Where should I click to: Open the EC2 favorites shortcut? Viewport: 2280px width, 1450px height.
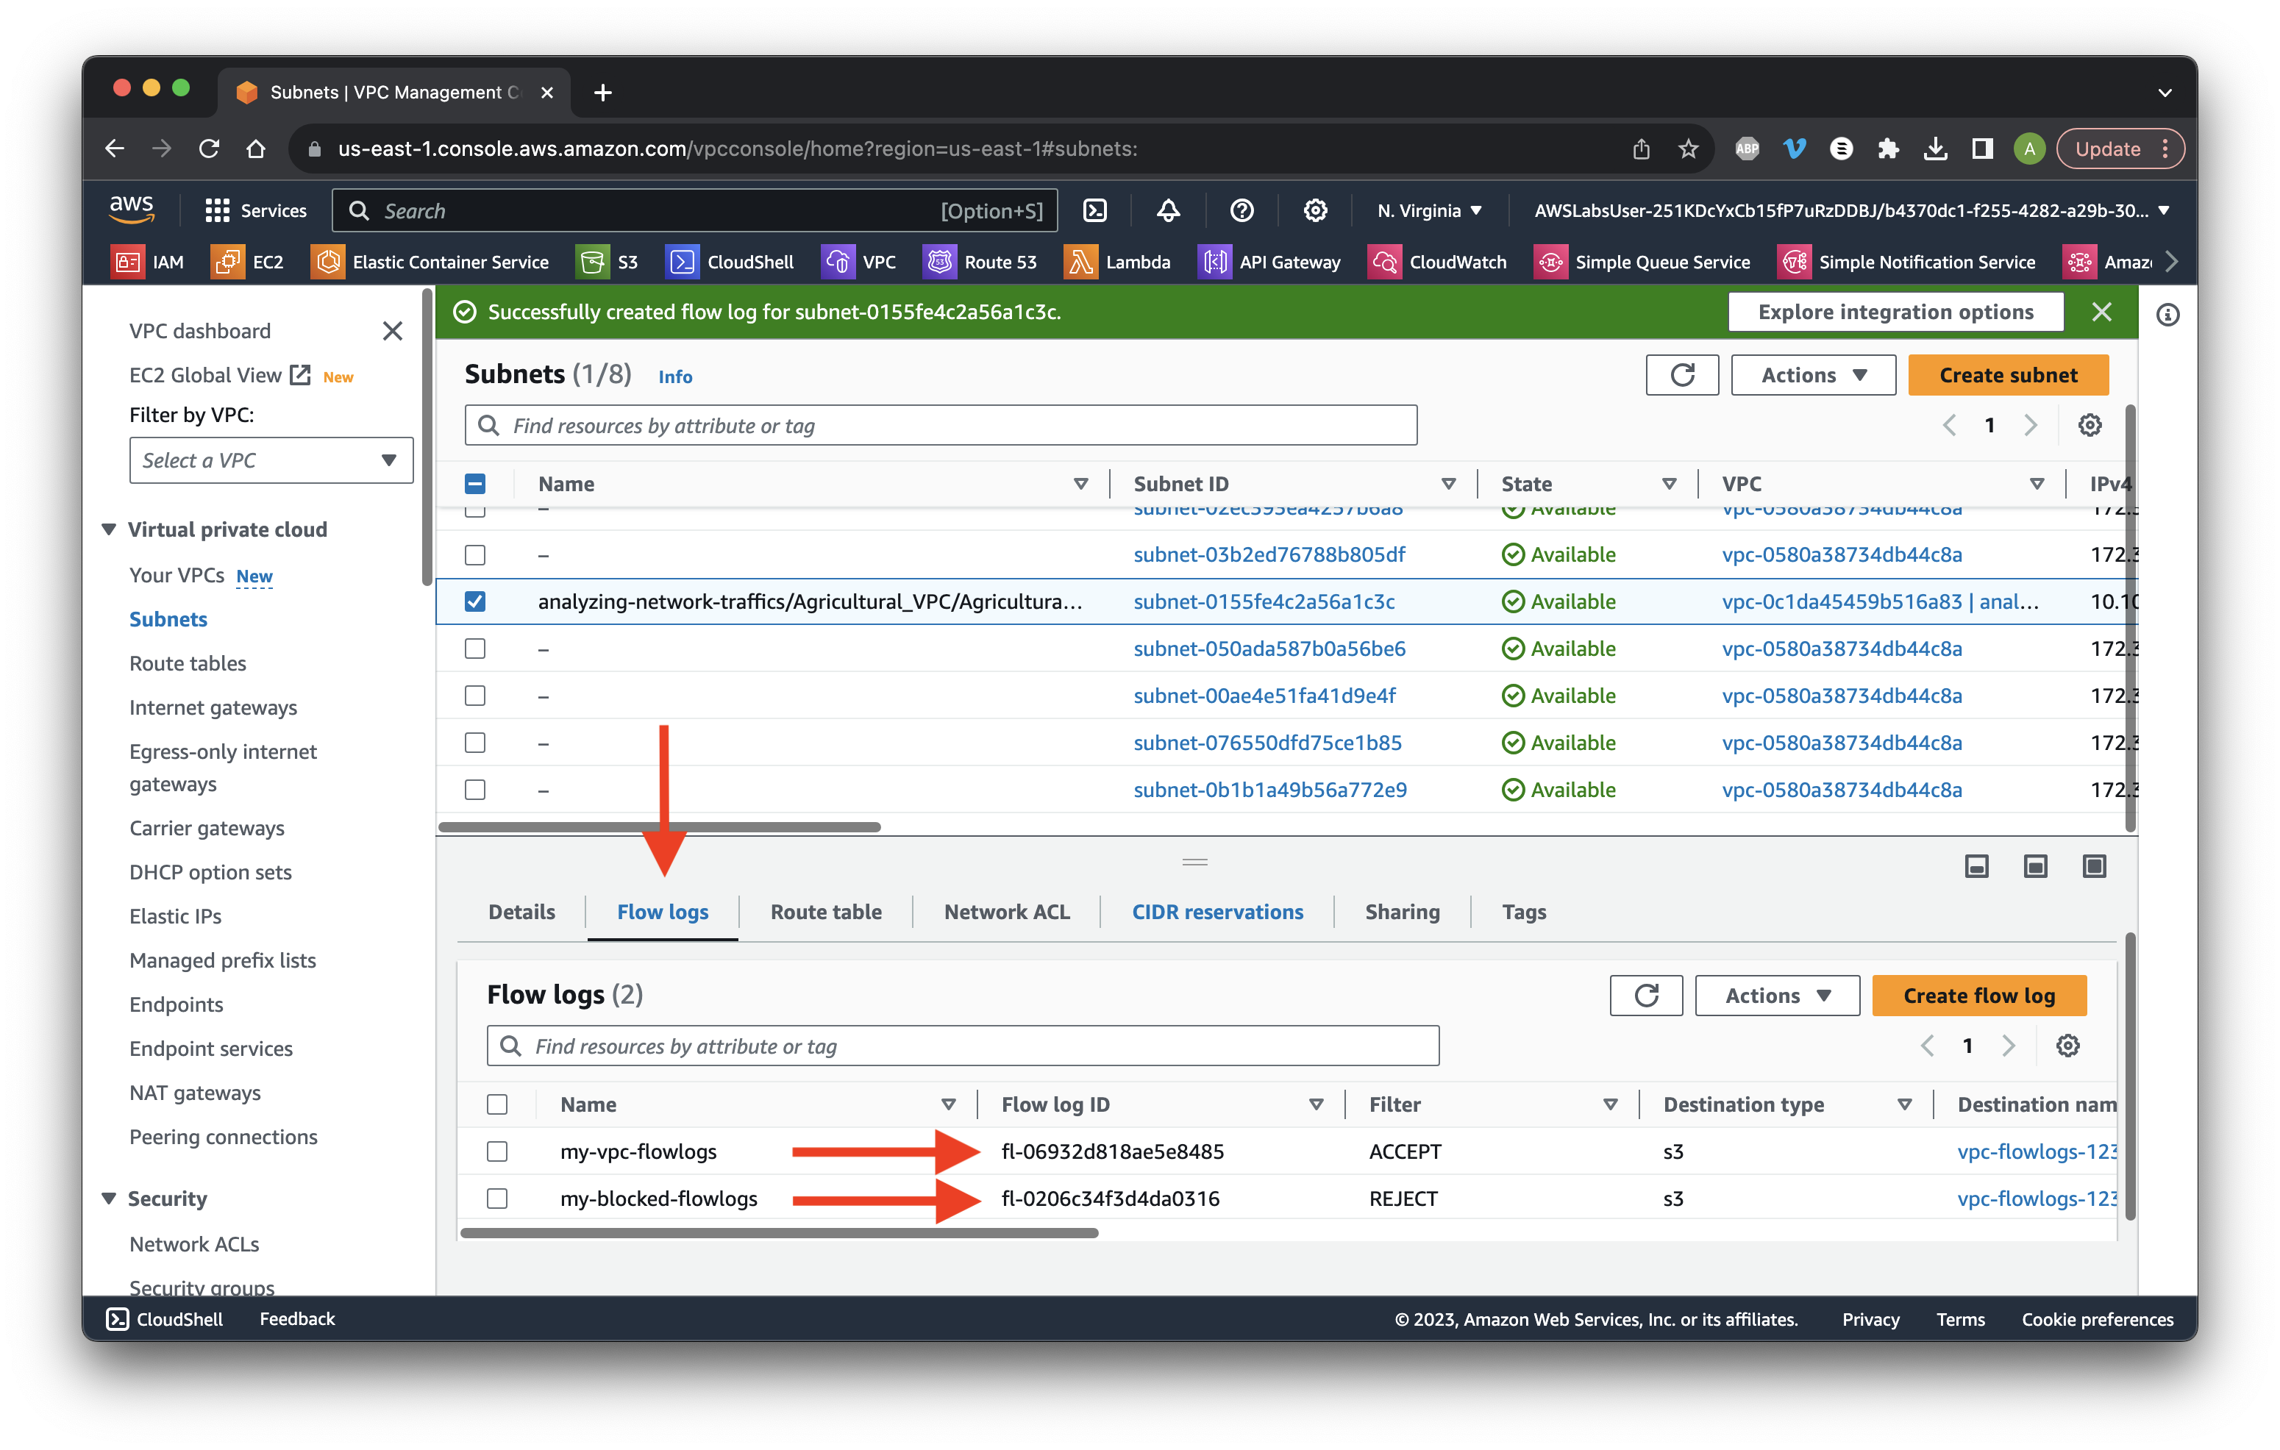click(x=248, y=262)
